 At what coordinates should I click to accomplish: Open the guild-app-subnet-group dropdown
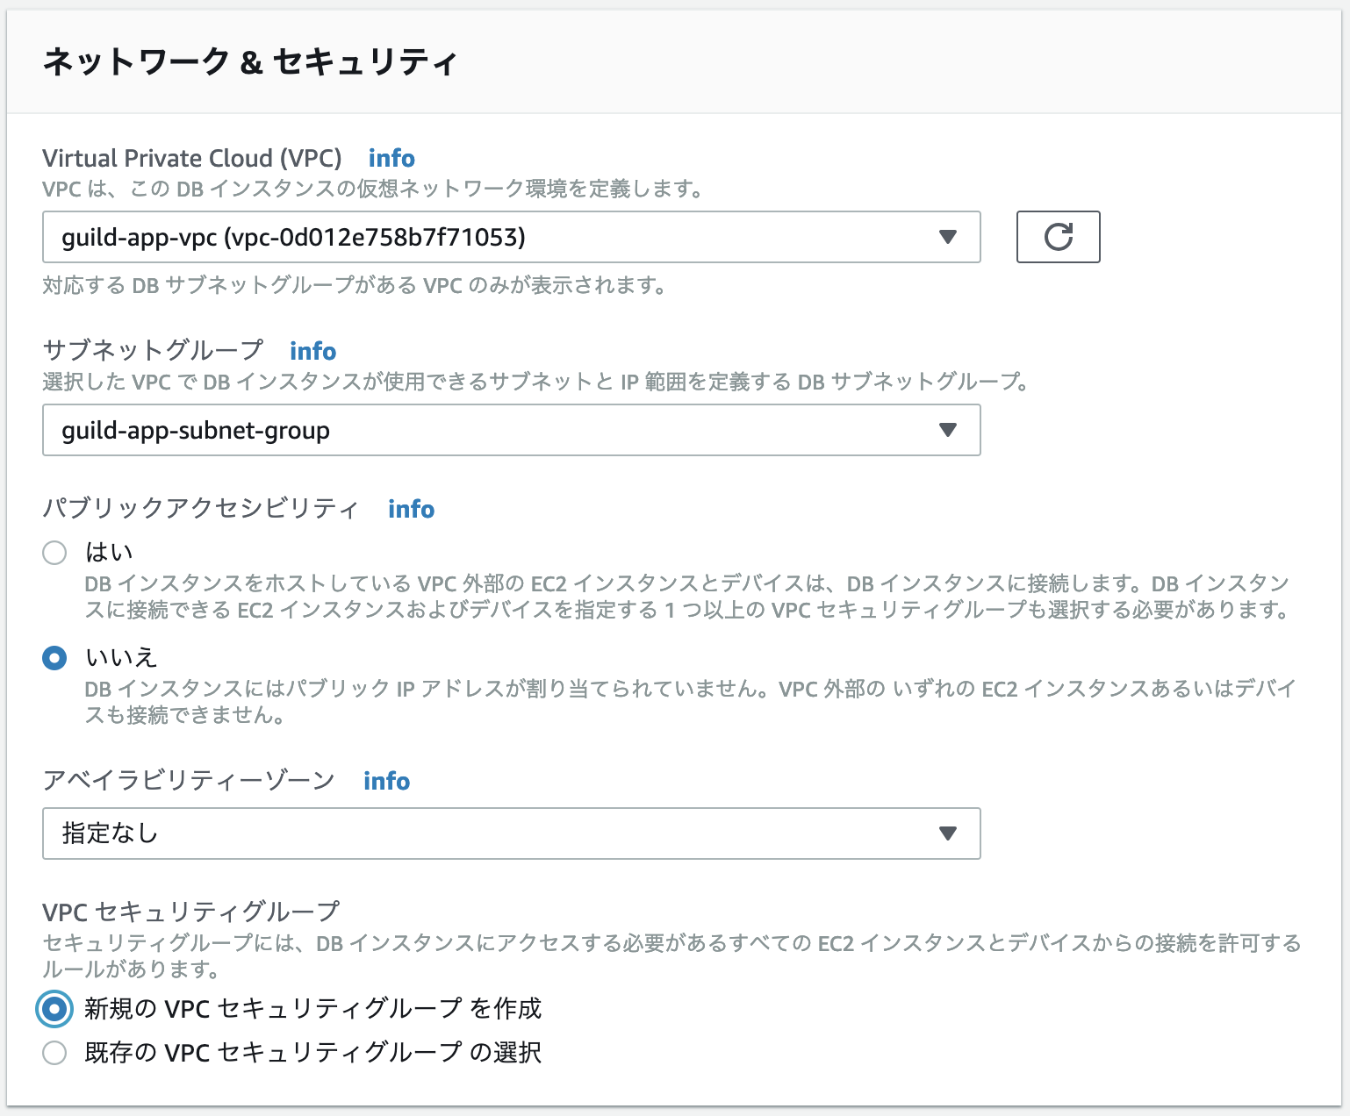(512, 430)
